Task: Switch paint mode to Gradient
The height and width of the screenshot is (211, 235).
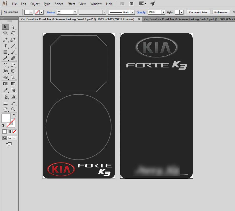Action: pyautogui.click(x=9, y=132)
